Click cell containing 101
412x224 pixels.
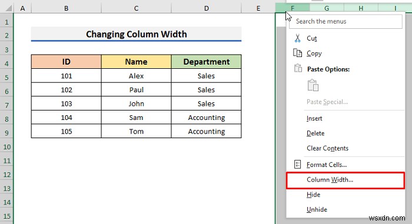coord(66,76)
